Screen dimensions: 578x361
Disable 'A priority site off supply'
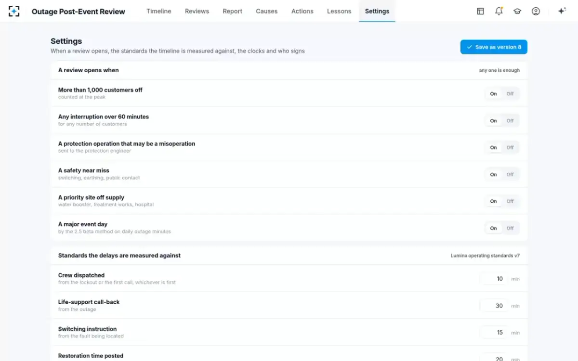pos(510,201)
